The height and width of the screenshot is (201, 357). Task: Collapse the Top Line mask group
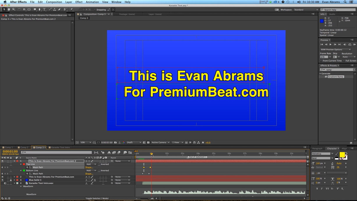click(x=21, y=164)
